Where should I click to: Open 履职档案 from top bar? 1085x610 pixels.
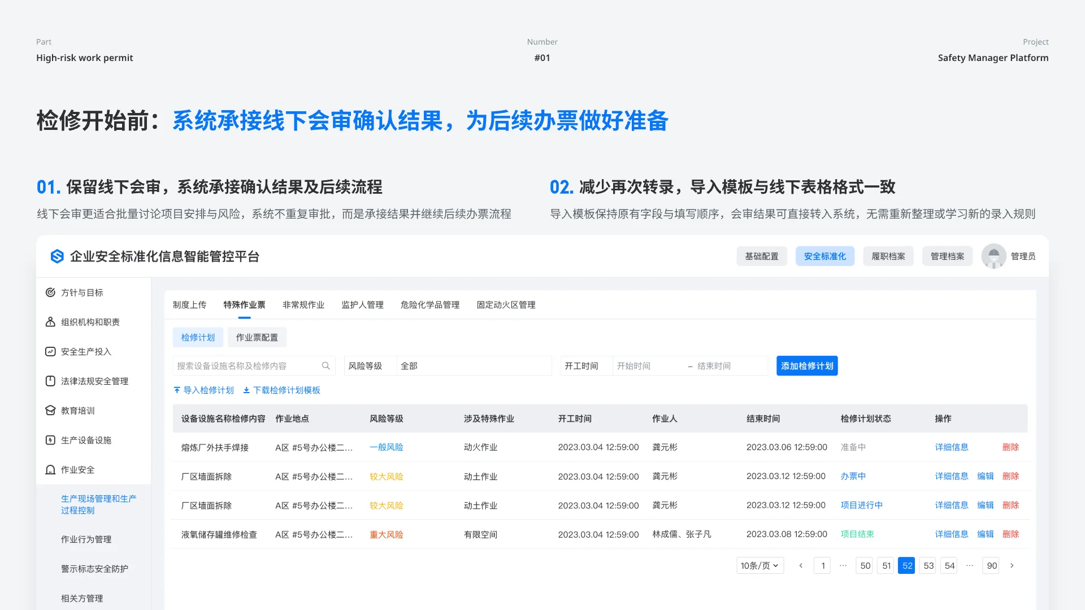(888, 256)
